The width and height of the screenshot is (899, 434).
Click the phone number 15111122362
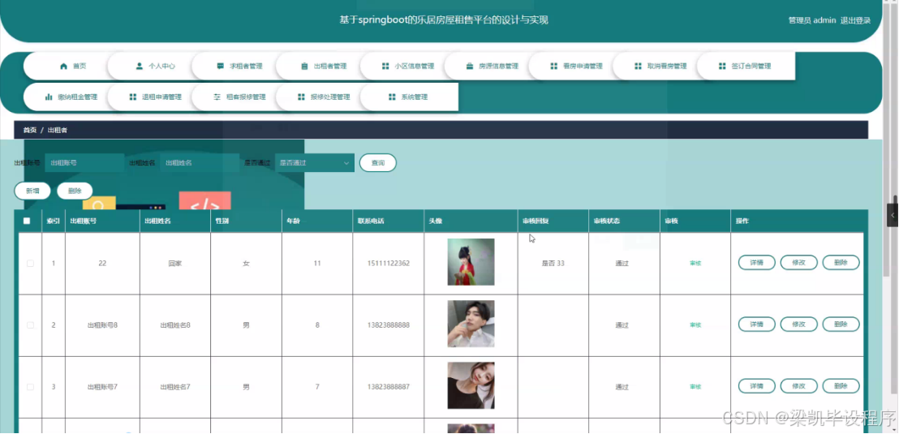click(x=388, y=263)
